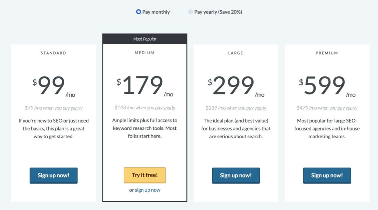Follow the pay yearly link in Medium plan
The width and height of the screenshot is (378, 210).
tap(165, 108)
